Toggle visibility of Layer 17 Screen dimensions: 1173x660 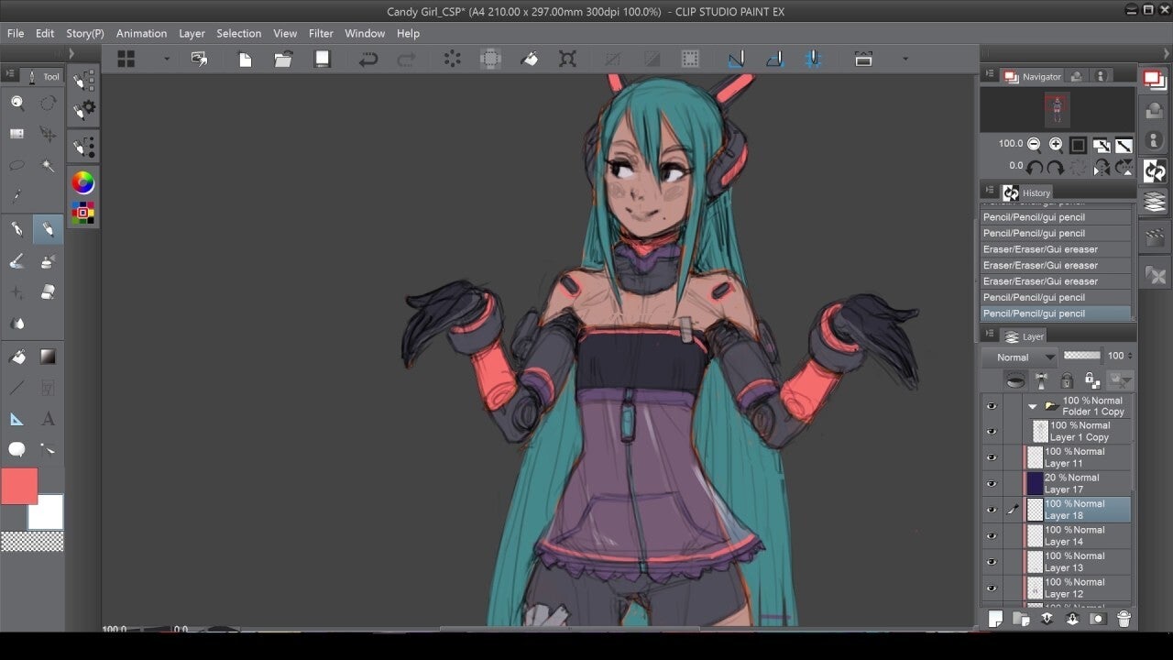[x=991, y=484]
